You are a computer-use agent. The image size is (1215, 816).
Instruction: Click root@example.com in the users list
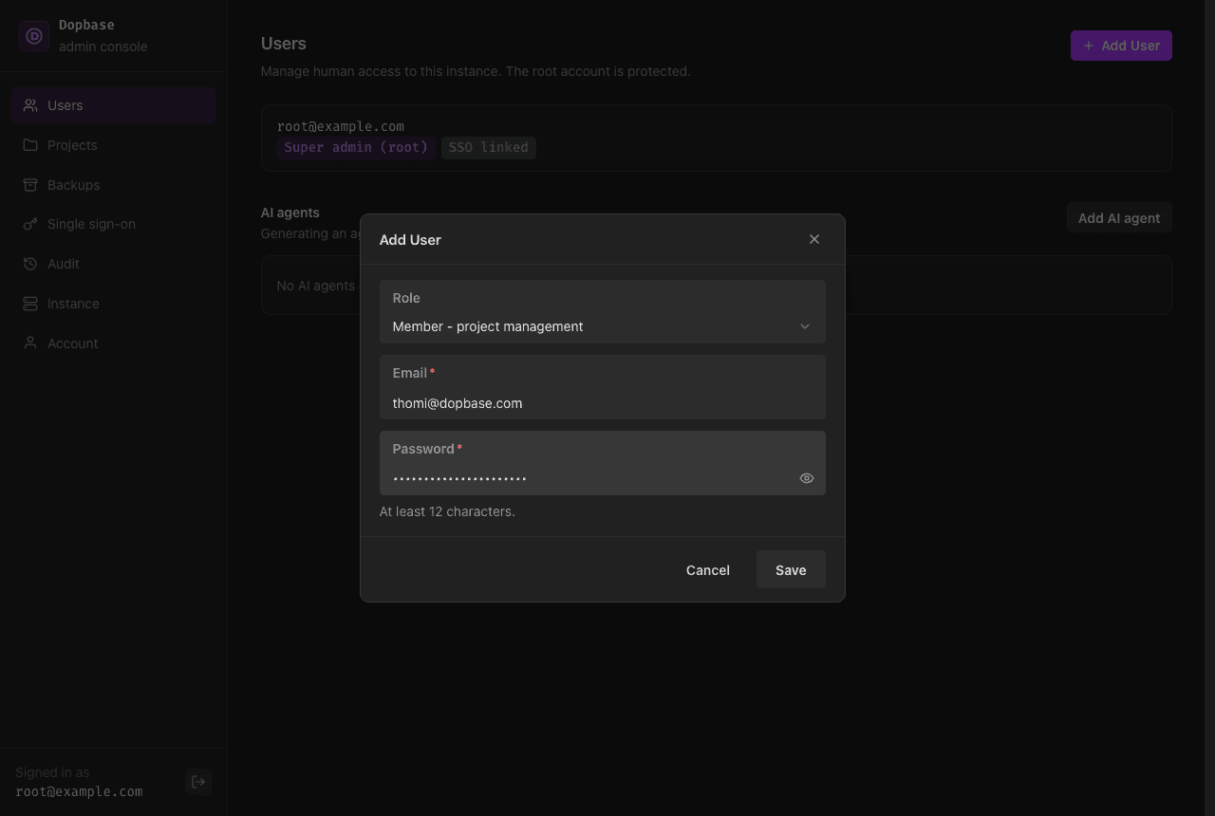point(341,126)
